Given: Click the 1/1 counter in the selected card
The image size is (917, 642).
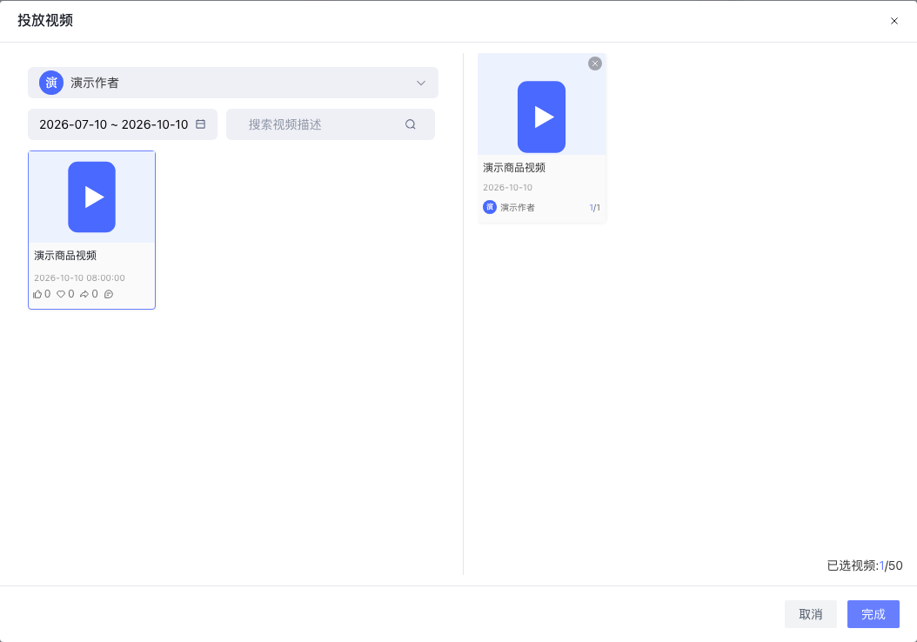Looking at the screenshot, I should click(x=595, y=208).
